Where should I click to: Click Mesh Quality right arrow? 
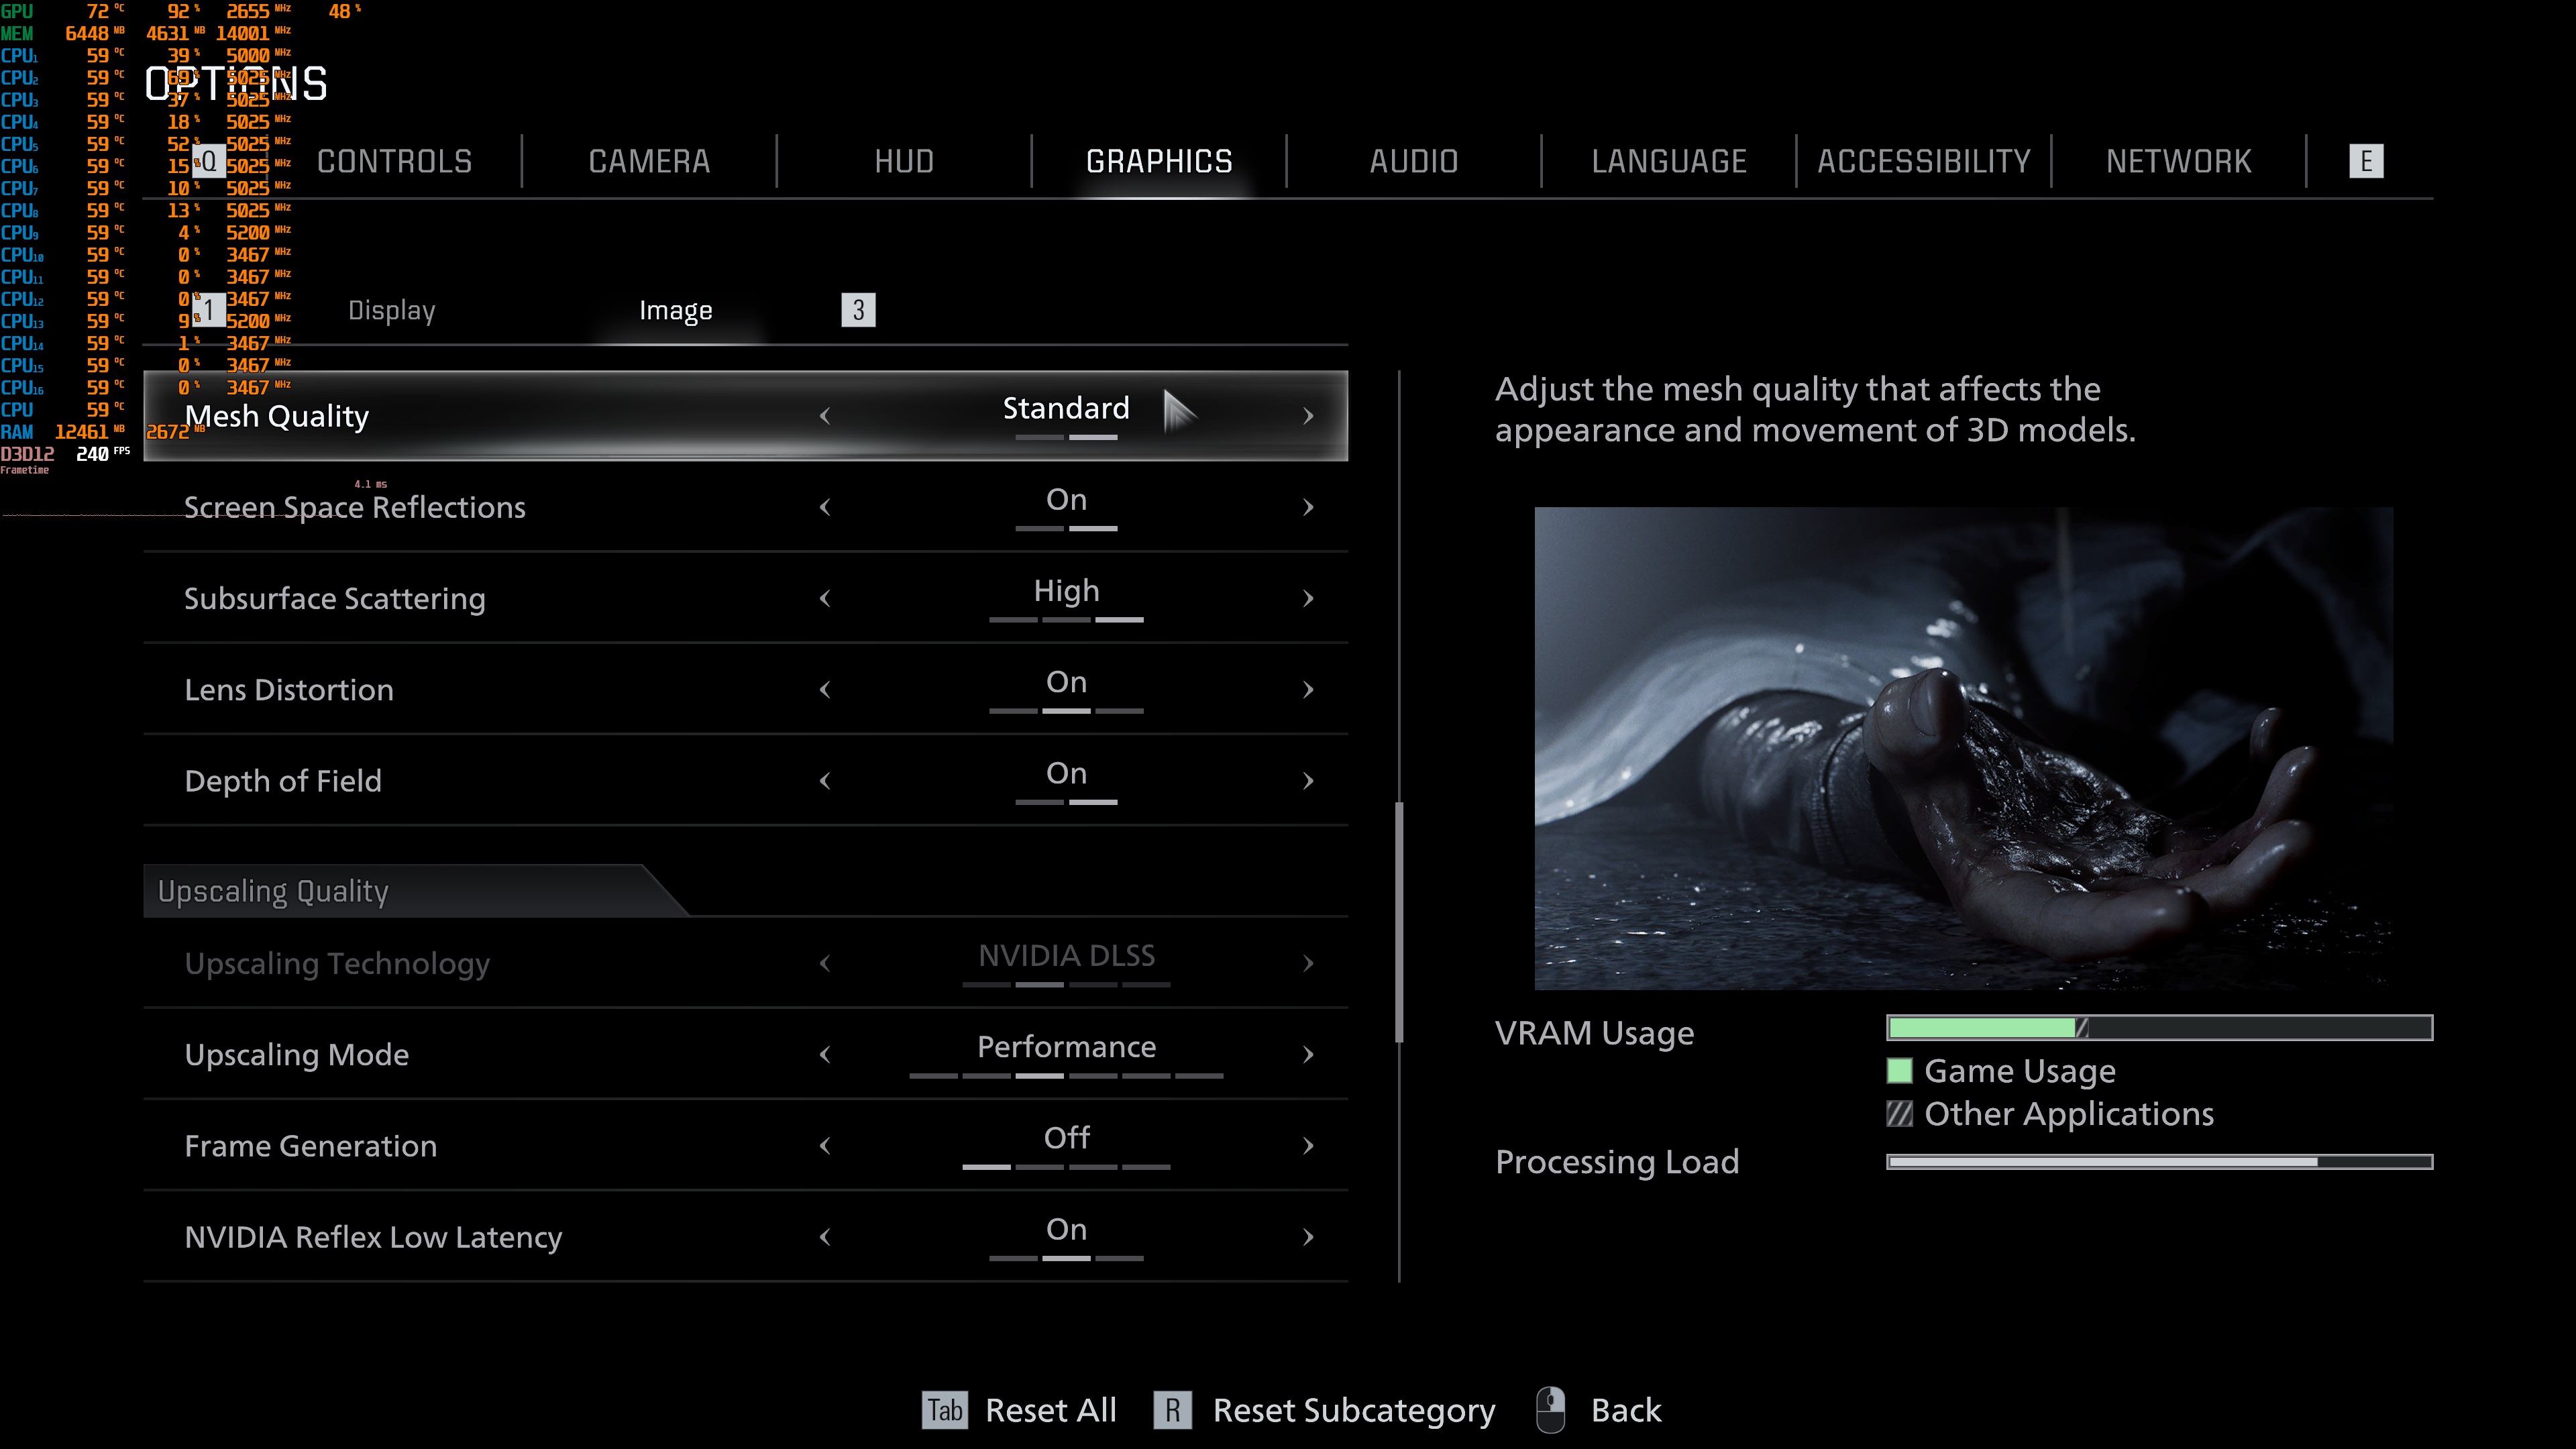point(1308,416)
